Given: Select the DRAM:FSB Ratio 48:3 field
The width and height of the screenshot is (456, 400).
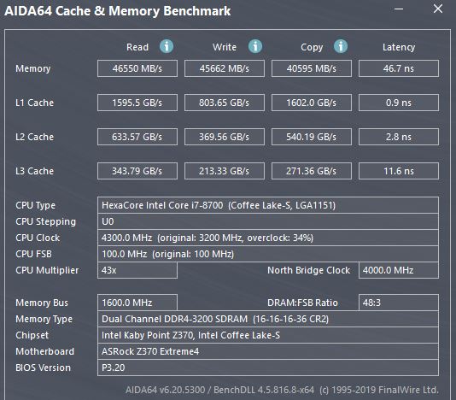Looking at the screenshot, I should pos(399,303).
